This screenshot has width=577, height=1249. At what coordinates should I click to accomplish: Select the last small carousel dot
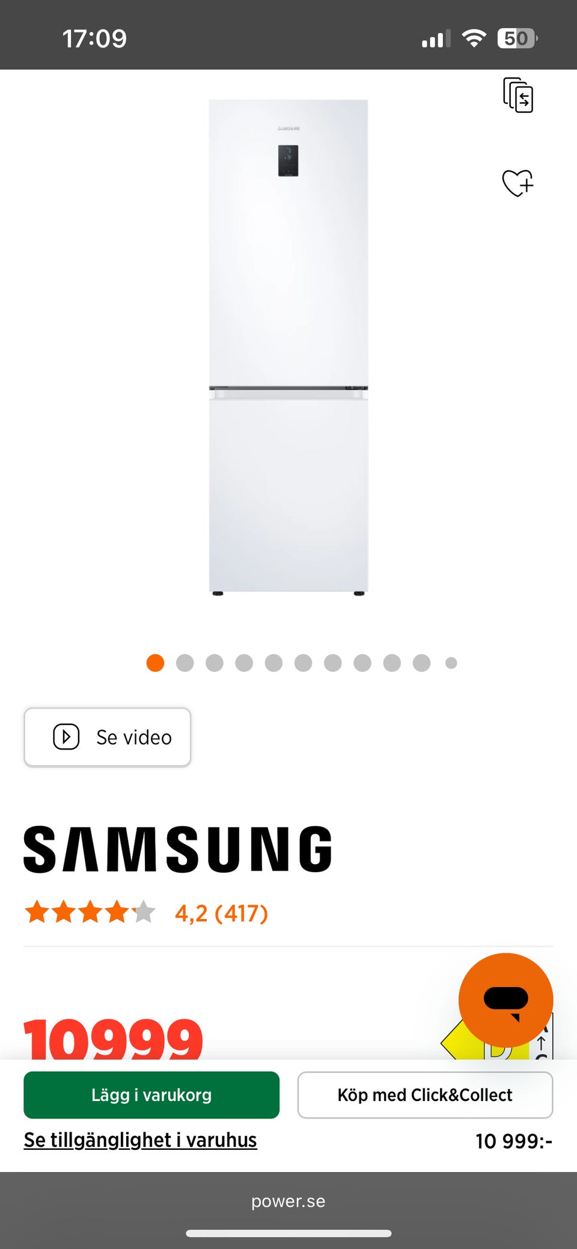(451, 663)
